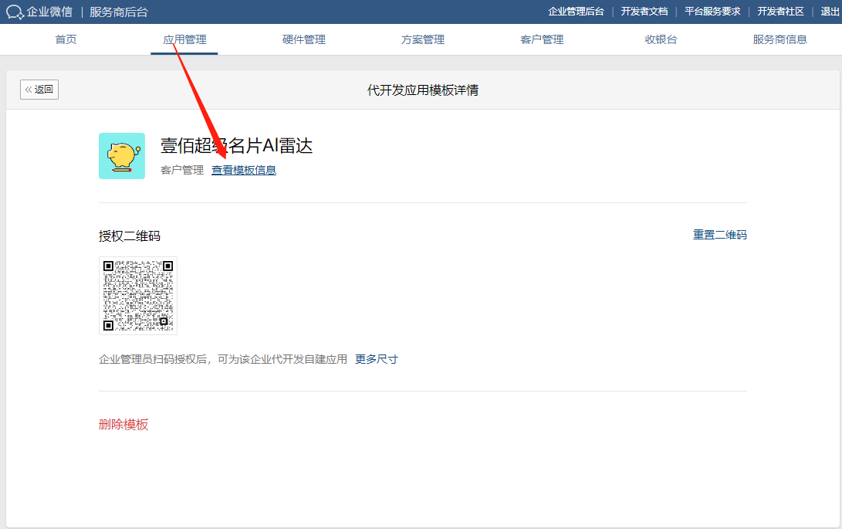Open the 首页 tab

click(x=66, y=39)
